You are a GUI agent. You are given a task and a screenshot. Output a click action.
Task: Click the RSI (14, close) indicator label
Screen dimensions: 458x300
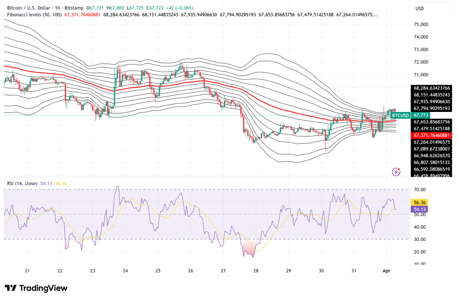tap(22, 184)
